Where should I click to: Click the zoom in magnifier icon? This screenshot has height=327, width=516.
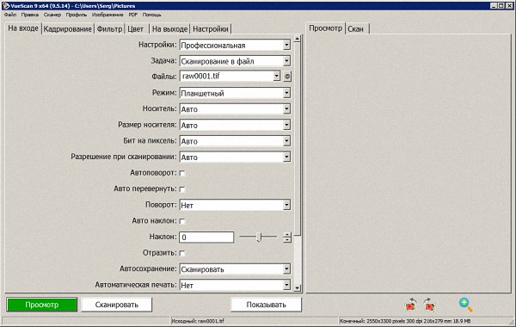tap(465, 305)
